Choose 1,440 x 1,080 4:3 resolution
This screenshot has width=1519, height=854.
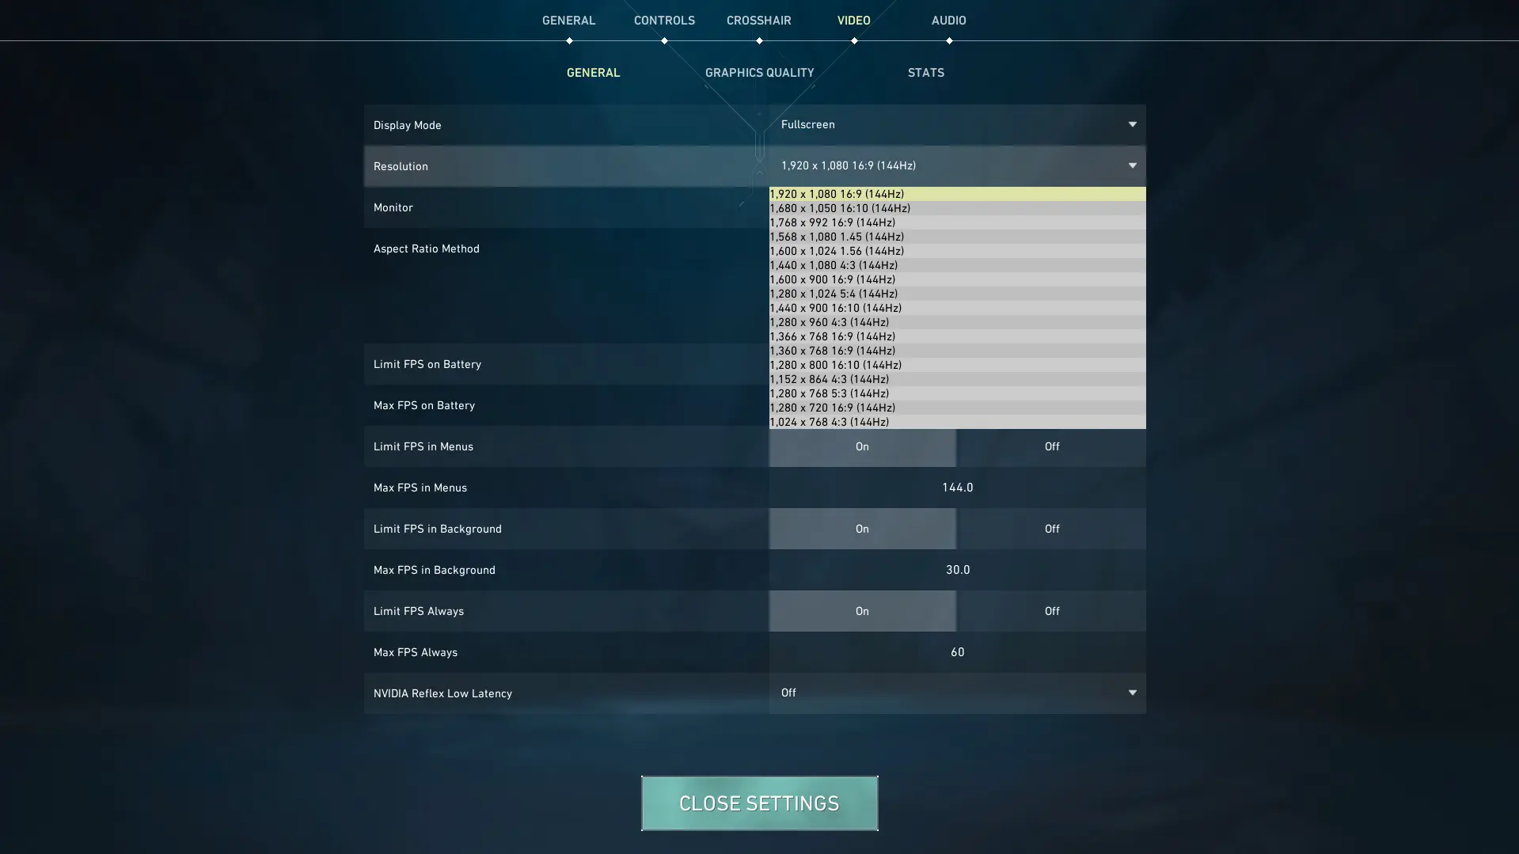957,265
